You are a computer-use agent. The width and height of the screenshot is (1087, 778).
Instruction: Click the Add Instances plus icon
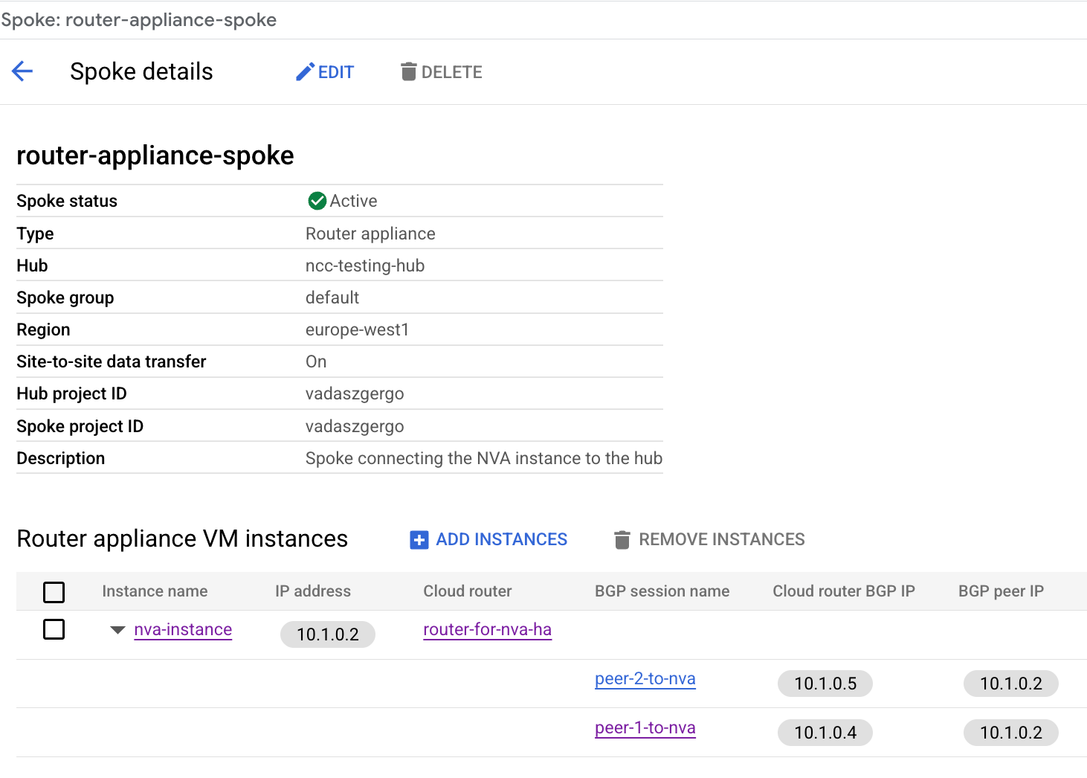(x=419, y=540)
